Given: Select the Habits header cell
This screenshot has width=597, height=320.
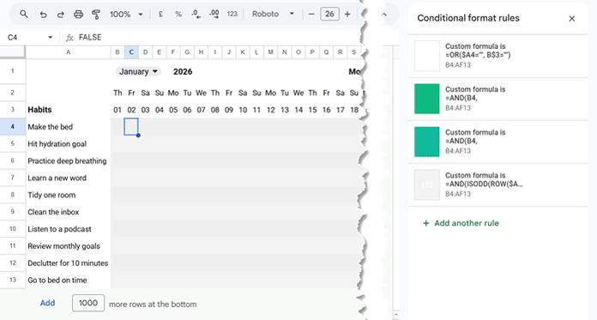Looking at the screenshot, I should 68,110.
